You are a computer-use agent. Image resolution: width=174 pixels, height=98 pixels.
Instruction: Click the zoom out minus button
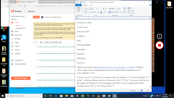pos(135,91)
